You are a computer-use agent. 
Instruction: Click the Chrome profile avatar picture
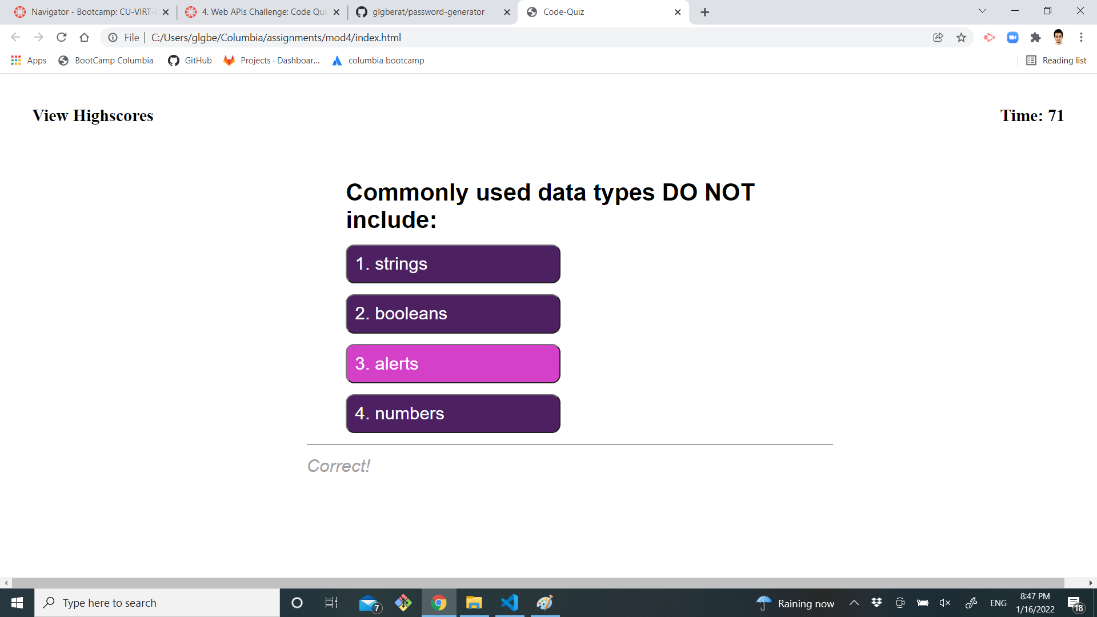(1060, 37)
